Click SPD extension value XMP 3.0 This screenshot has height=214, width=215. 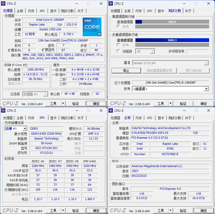[93, 134]
